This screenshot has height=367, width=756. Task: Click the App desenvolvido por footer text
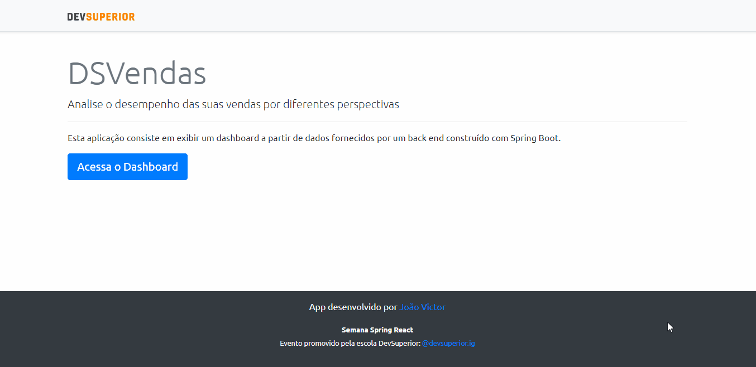pos(352,307)
